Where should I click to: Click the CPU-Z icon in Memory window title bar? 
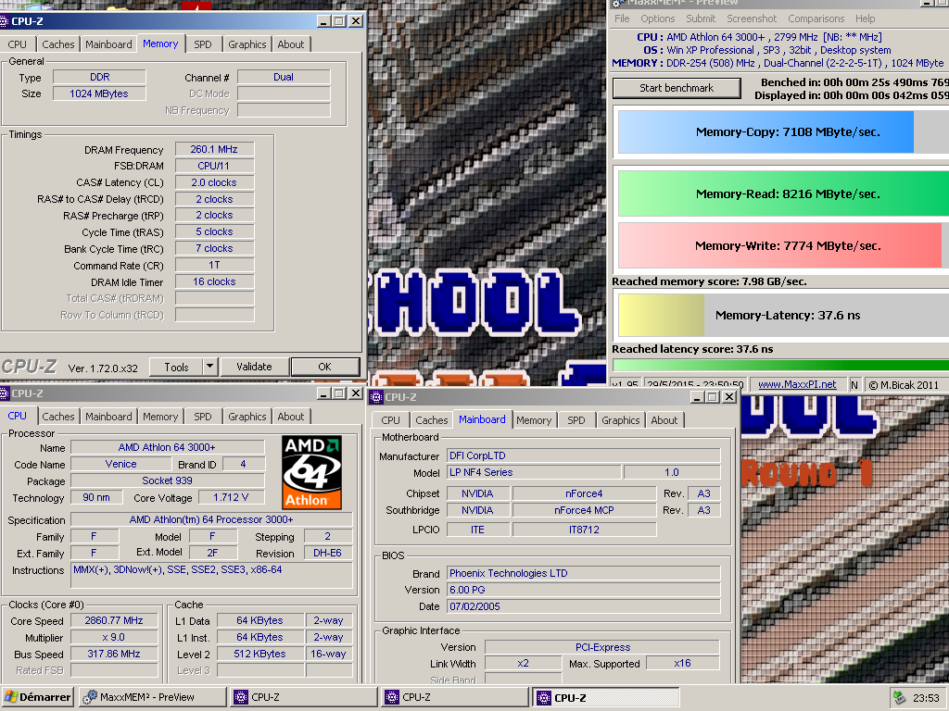coord(4,22)
